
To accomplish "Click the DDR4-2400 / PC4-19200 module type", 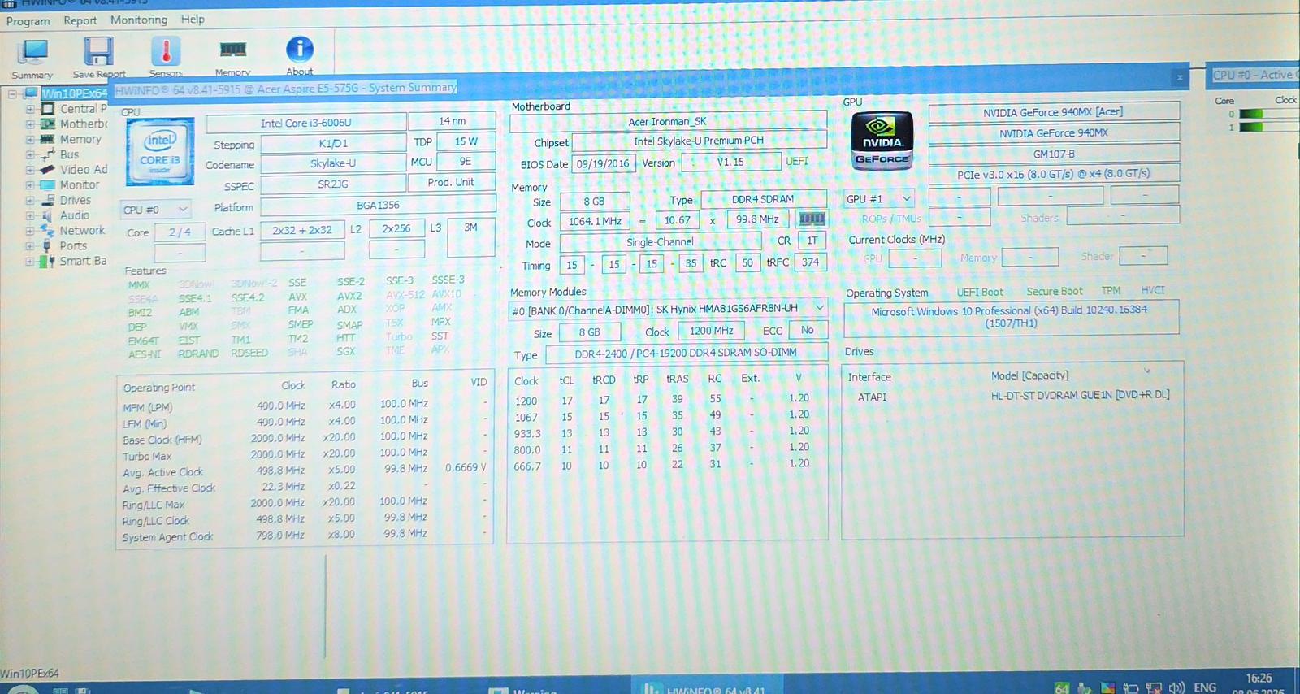I will (686, 353).
